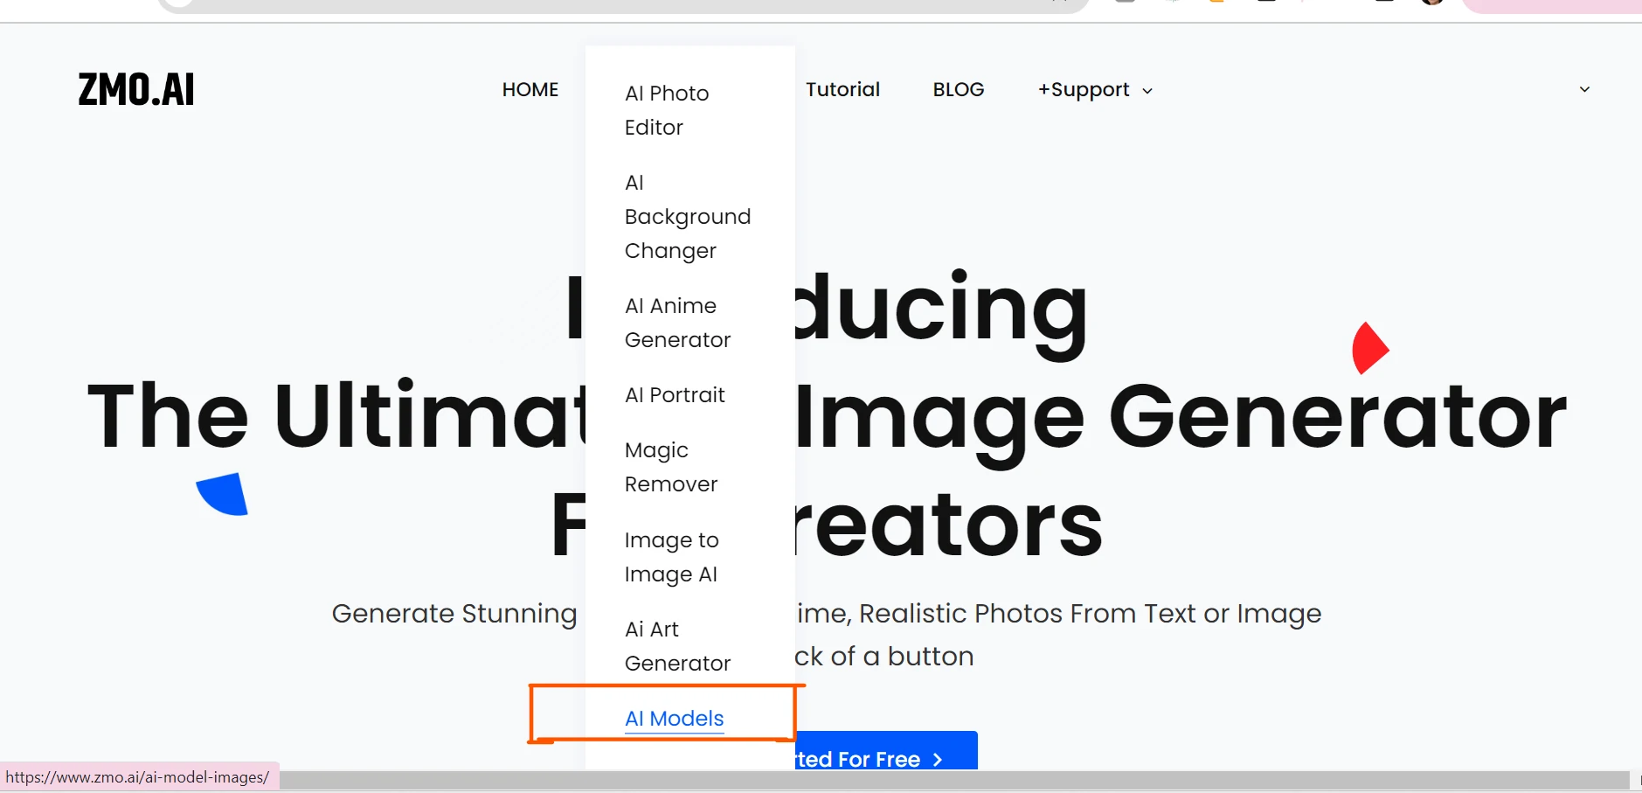
Task: Choose Magic Remover menu entry
Action: coord(671,467)
